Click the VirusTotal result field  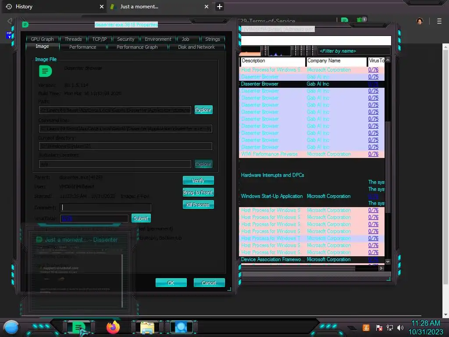(x=94, y=219)
